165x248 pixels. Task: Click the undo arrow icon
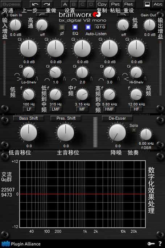pyautogui.click(x=35, y=4)
